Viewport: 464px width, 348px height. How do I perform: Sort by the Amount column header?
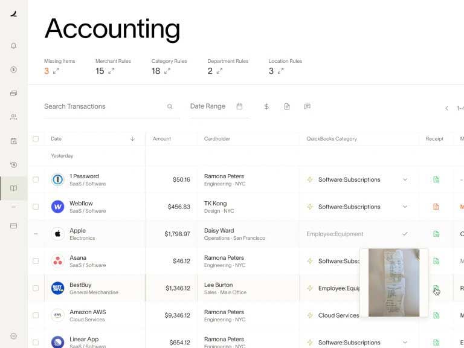click(162, 138)
